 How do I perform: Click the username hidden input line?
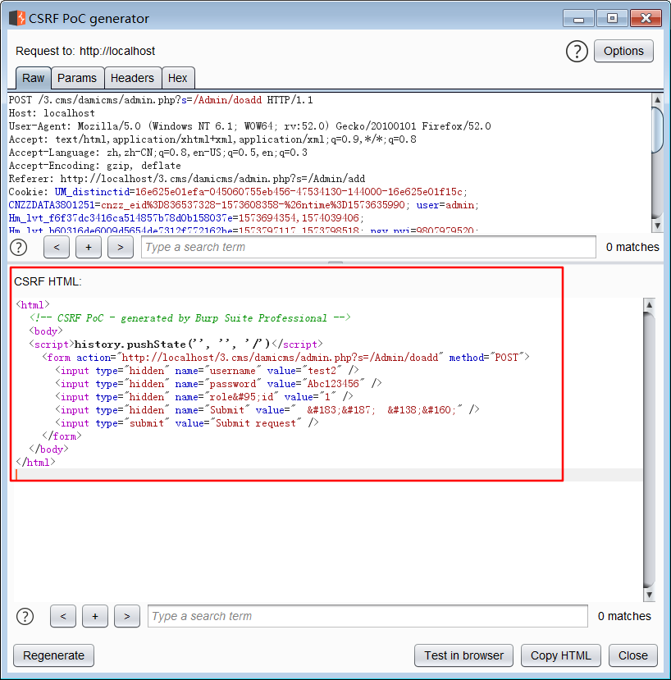pyautogui.click(x=207, y=371)
